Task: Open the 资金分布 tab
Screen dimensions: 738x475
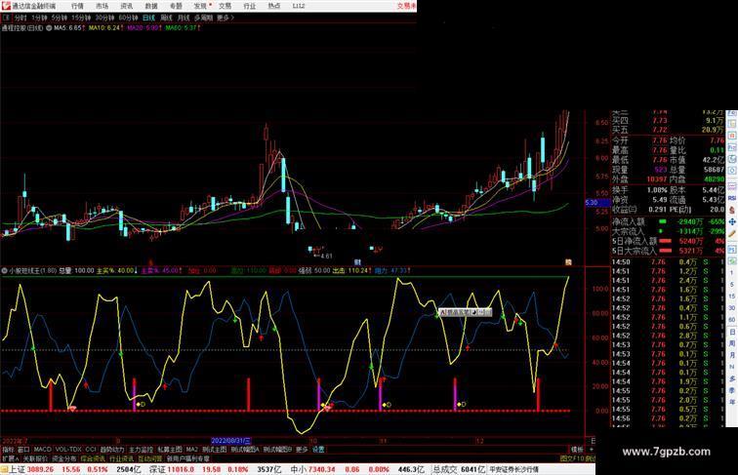Action: (x=64, y=458)
